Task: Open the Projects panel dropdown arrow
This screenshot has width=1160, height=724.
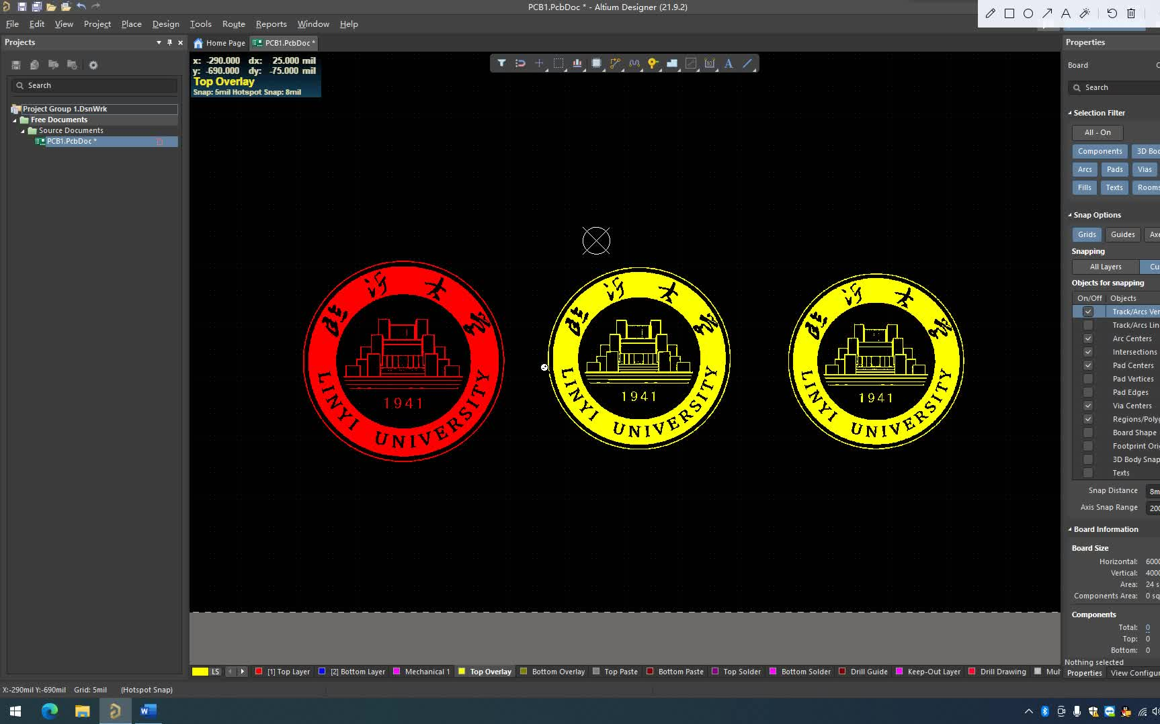Action: pos(159,42)
